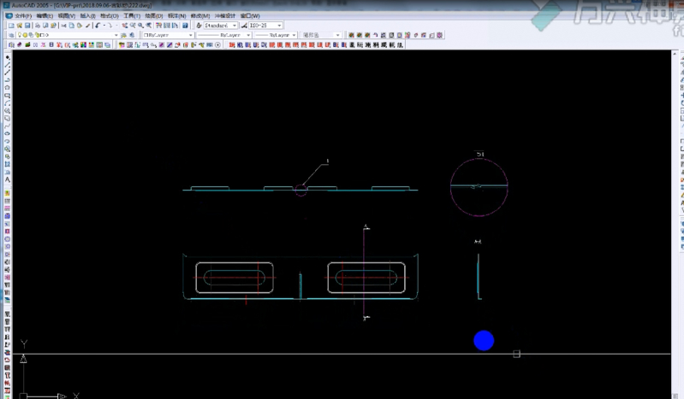Undo the last action with Undo arrow
This screenshot has width=684, height=399.
click(x=98, y=26)
